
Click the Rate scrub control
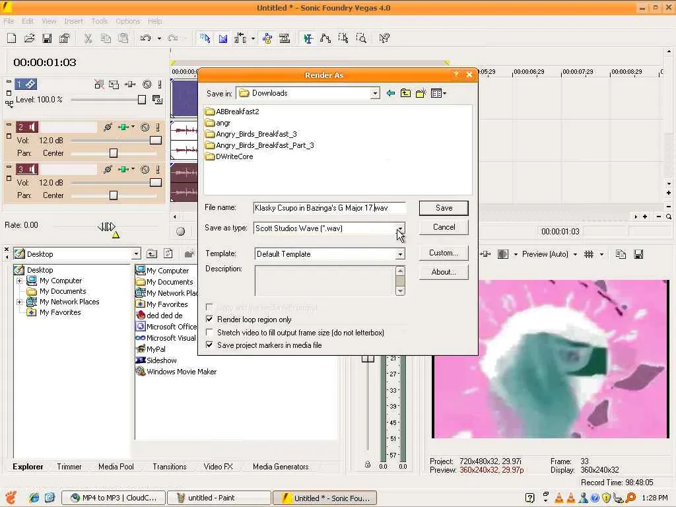click(x=107, y=227)
